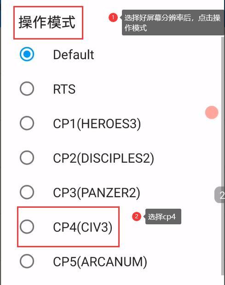Choose the CP5(ARCANUM) radio option
This screenshot has height=285, width=225.
pos(27,262)
